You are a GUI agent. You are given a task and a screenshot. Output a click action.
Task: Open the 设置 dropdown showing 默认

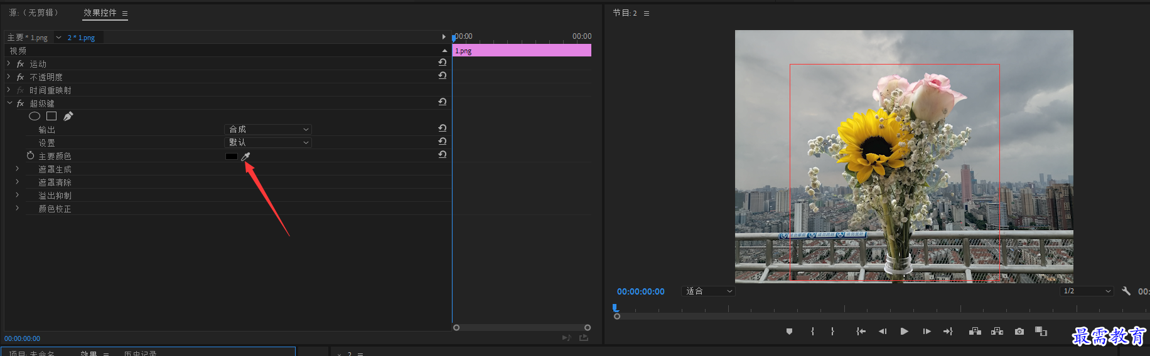pos(268,142)
